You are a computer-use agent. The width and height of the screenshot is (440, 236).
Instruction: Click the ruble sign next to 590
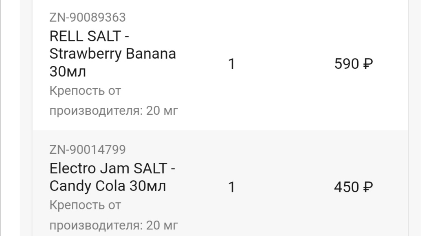coord(368,63)
